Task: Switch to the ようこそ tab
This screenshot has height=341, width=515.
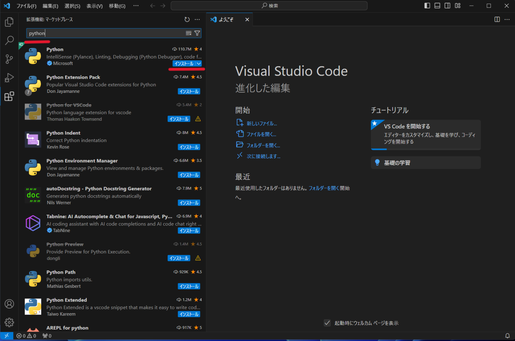Action: pos(225,19)
